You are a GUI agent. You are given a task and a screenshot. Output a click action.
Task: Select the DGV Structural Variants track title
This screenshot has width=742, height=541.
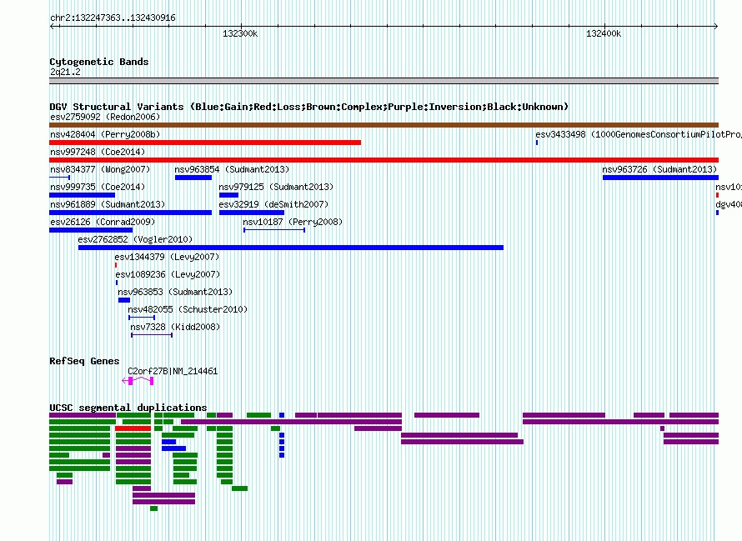[308, 107]
